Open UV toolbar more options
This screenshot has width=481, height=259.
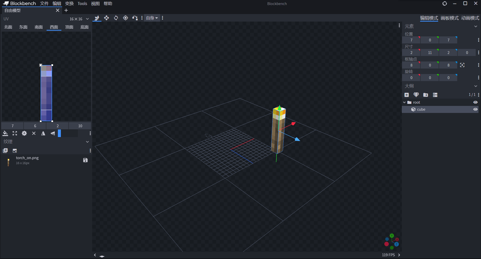click(90, 133)
